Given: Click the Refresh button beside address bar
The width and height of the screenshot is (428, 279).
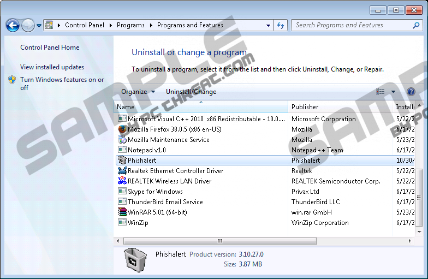Looking at the screenshot, I should [x=281, y=25].
